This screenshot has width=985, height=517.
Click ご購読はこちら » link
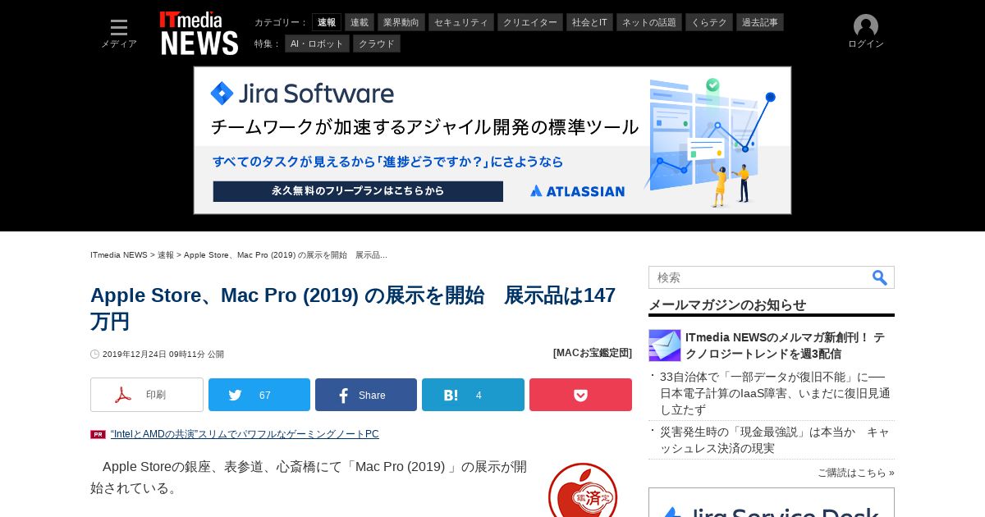tap(856, 473)
